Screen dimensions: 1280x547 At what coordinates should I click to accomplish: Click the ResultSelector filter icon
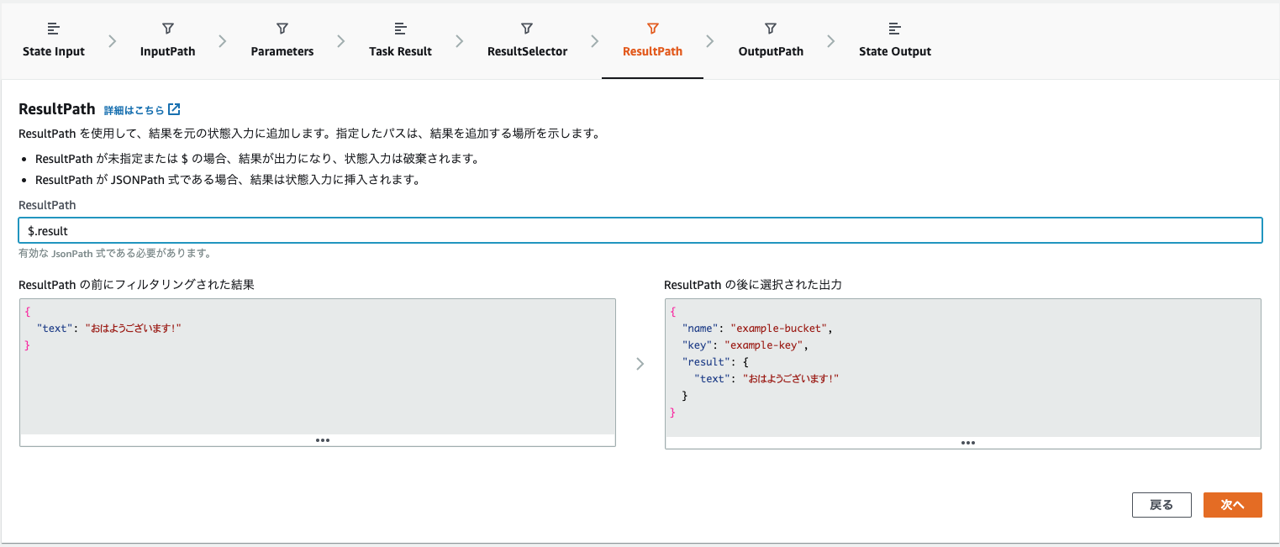pyautogui.click(x=526, y=28)
